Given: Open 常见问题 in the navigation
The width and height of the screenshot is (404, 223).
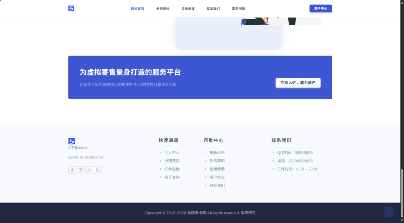Looking at the screenshot, I should tap(239, 9).
